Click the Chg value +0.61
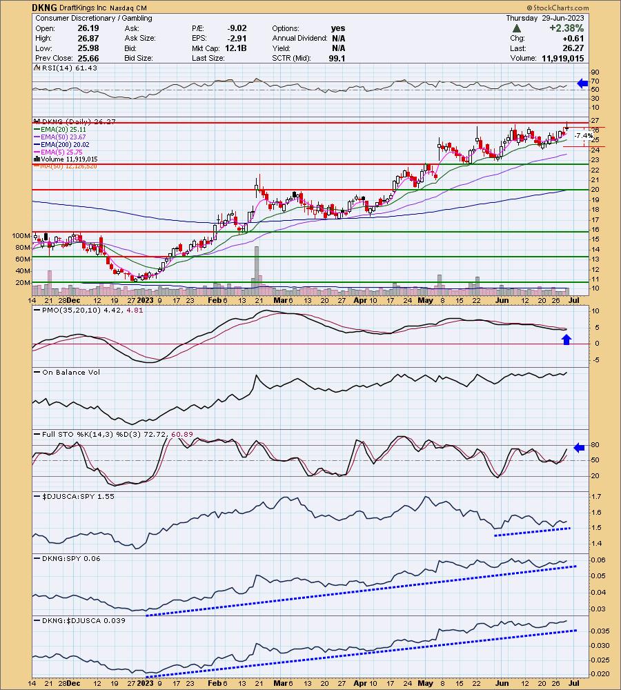This screenshot has height=690, width=621. pos(572,38)
